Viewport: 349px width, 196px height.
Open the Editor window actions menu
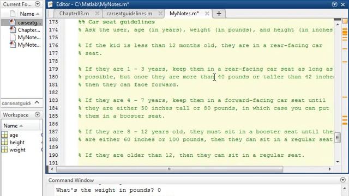pos(334,4)
